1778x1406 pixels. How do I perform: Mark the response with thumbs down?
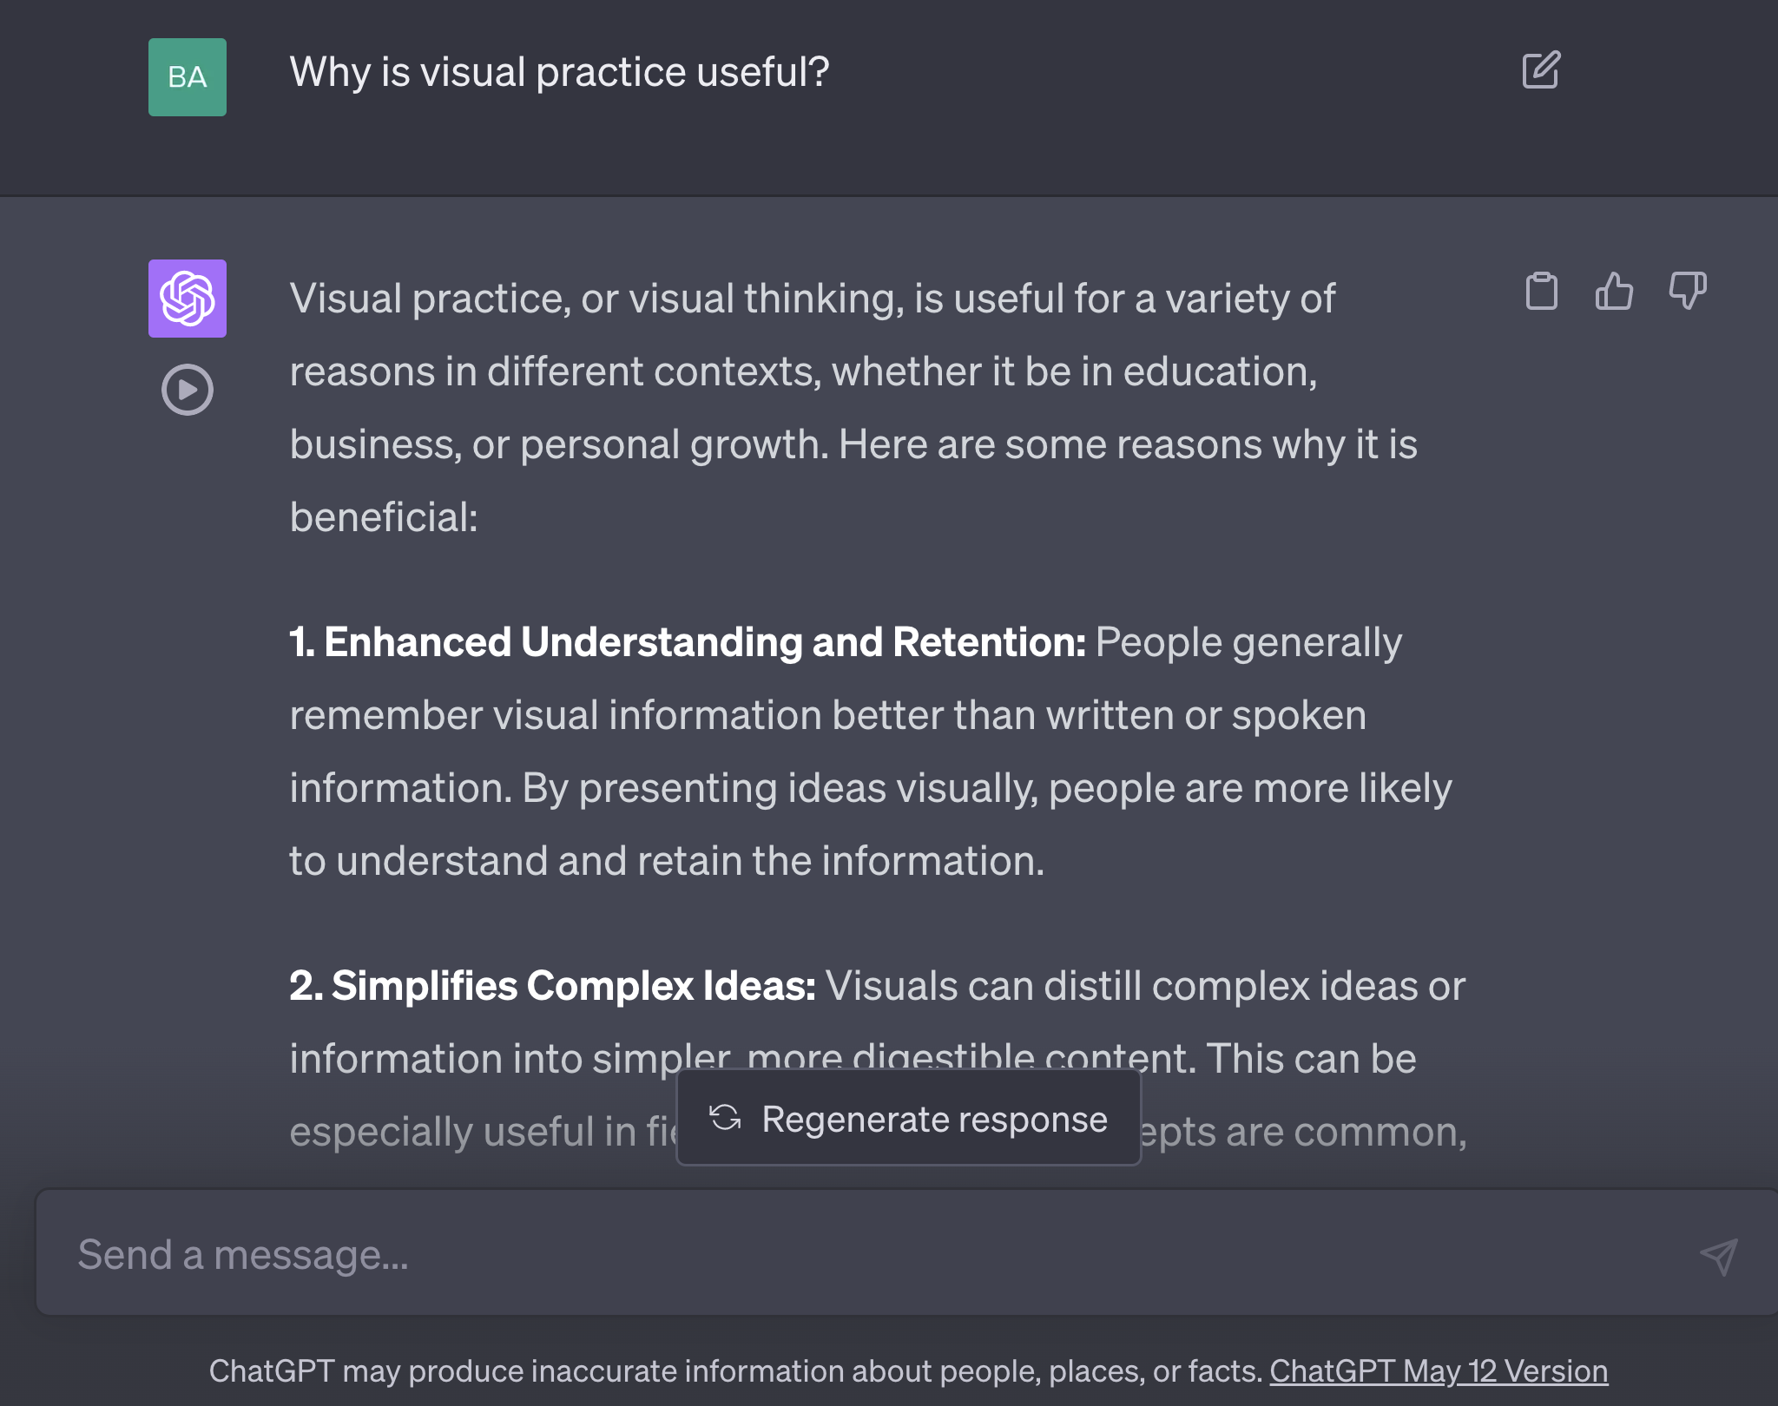point(1687,291)
